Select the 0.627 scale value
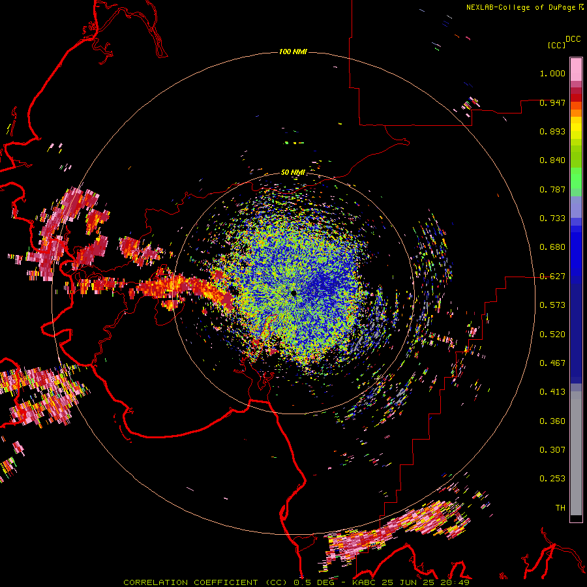 552,277
